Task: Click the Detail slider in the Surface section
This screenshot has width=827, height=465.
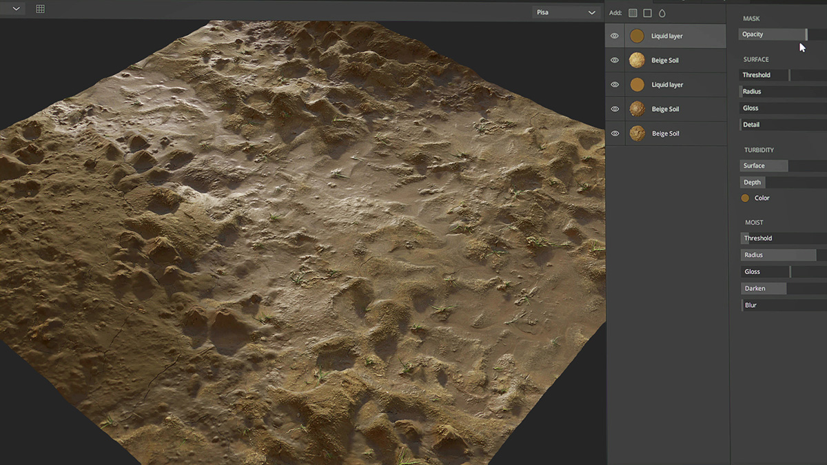Action: coord(766,124)
